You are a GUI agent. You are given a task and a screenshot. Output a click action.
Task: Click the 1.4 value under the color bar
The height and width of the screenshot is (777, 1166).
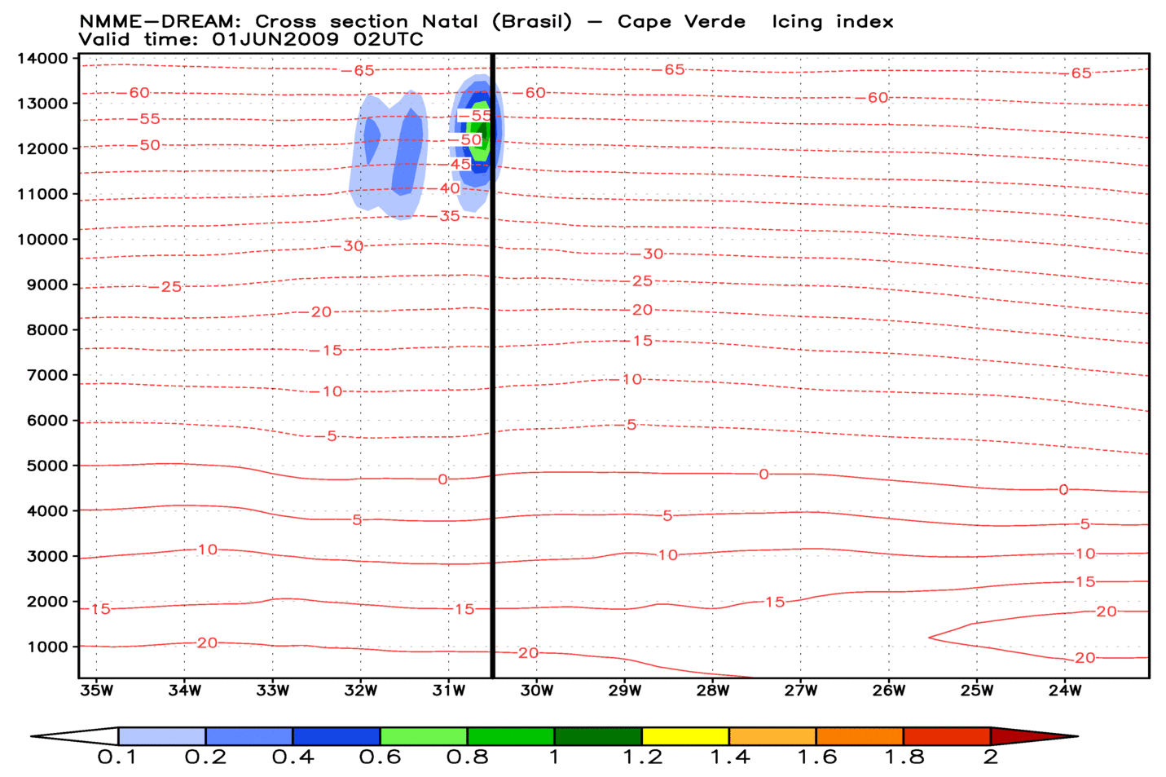tap(729, 757)
